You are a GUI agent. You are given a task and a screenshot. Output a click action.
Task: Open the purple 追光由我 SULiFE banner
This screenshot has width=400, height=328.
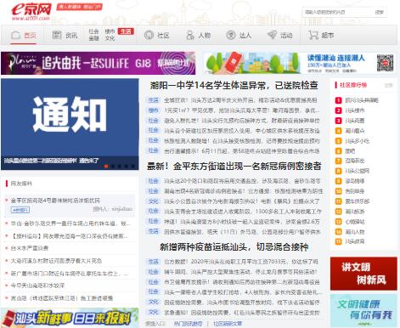click(x=98, y=63)
